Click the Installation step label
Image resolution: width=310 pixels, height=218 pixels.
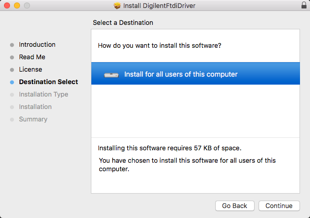pyautogui.click(x=35, y=107)
